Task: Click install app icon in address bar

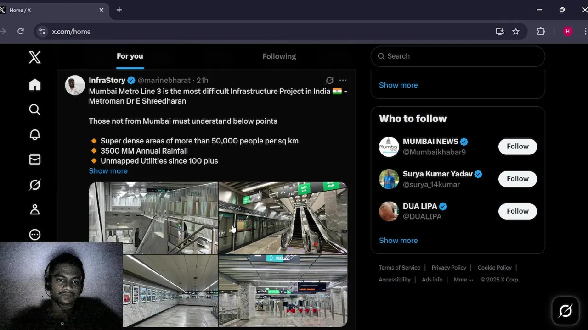Action: coord(500,31)
